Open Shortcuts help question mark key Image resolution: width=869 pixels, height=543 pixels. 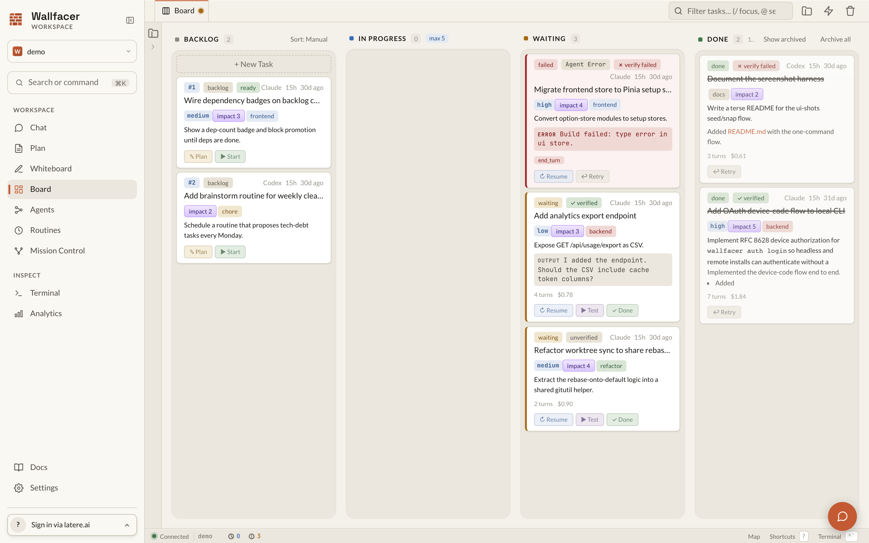804,536
